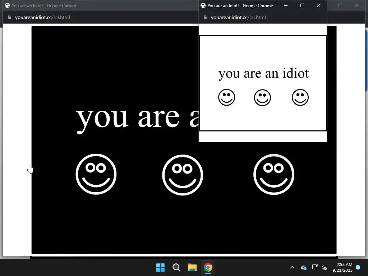Minimize the front Chrome window
This screenshot has height=276, width=368.
(286, 5)
